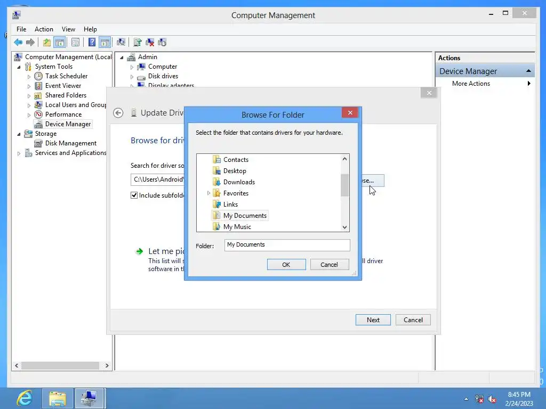Click green arrow beside Let me pick

click(139, 251)
